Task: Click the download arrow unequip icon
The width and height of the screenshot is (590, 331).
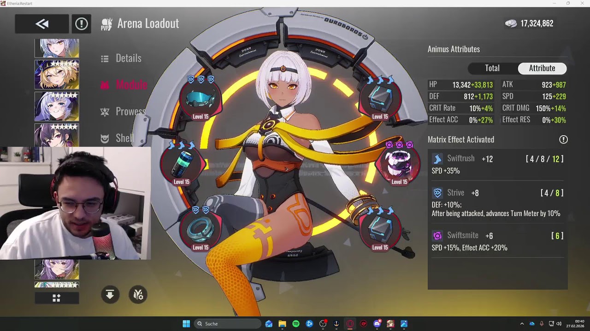Action: 110,295
